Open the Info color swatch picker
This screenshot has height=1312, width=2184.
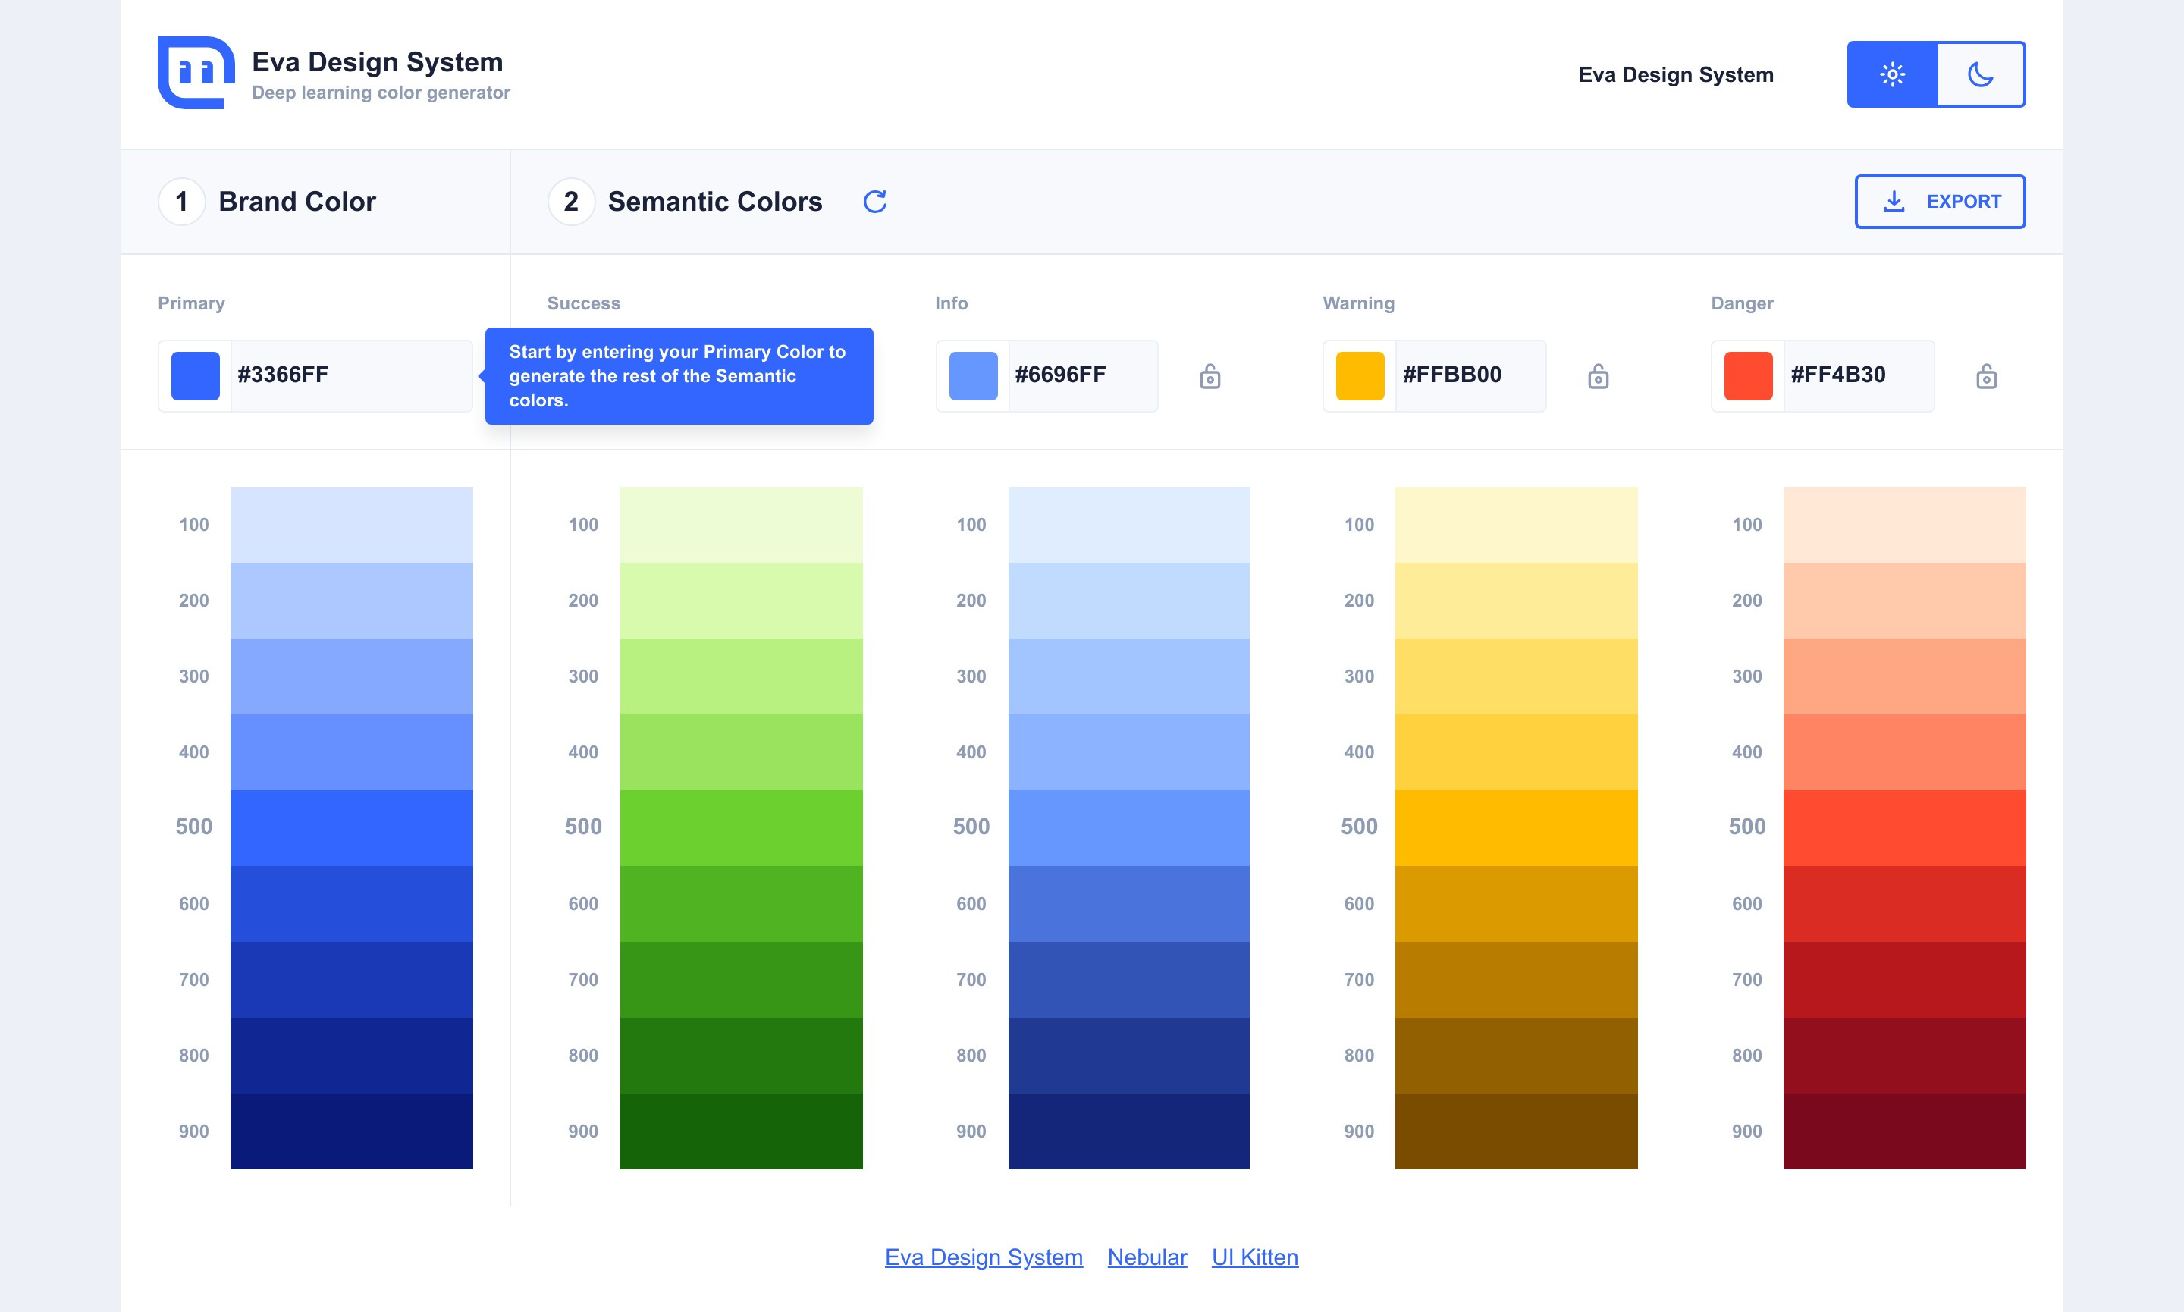coord(972,375)
